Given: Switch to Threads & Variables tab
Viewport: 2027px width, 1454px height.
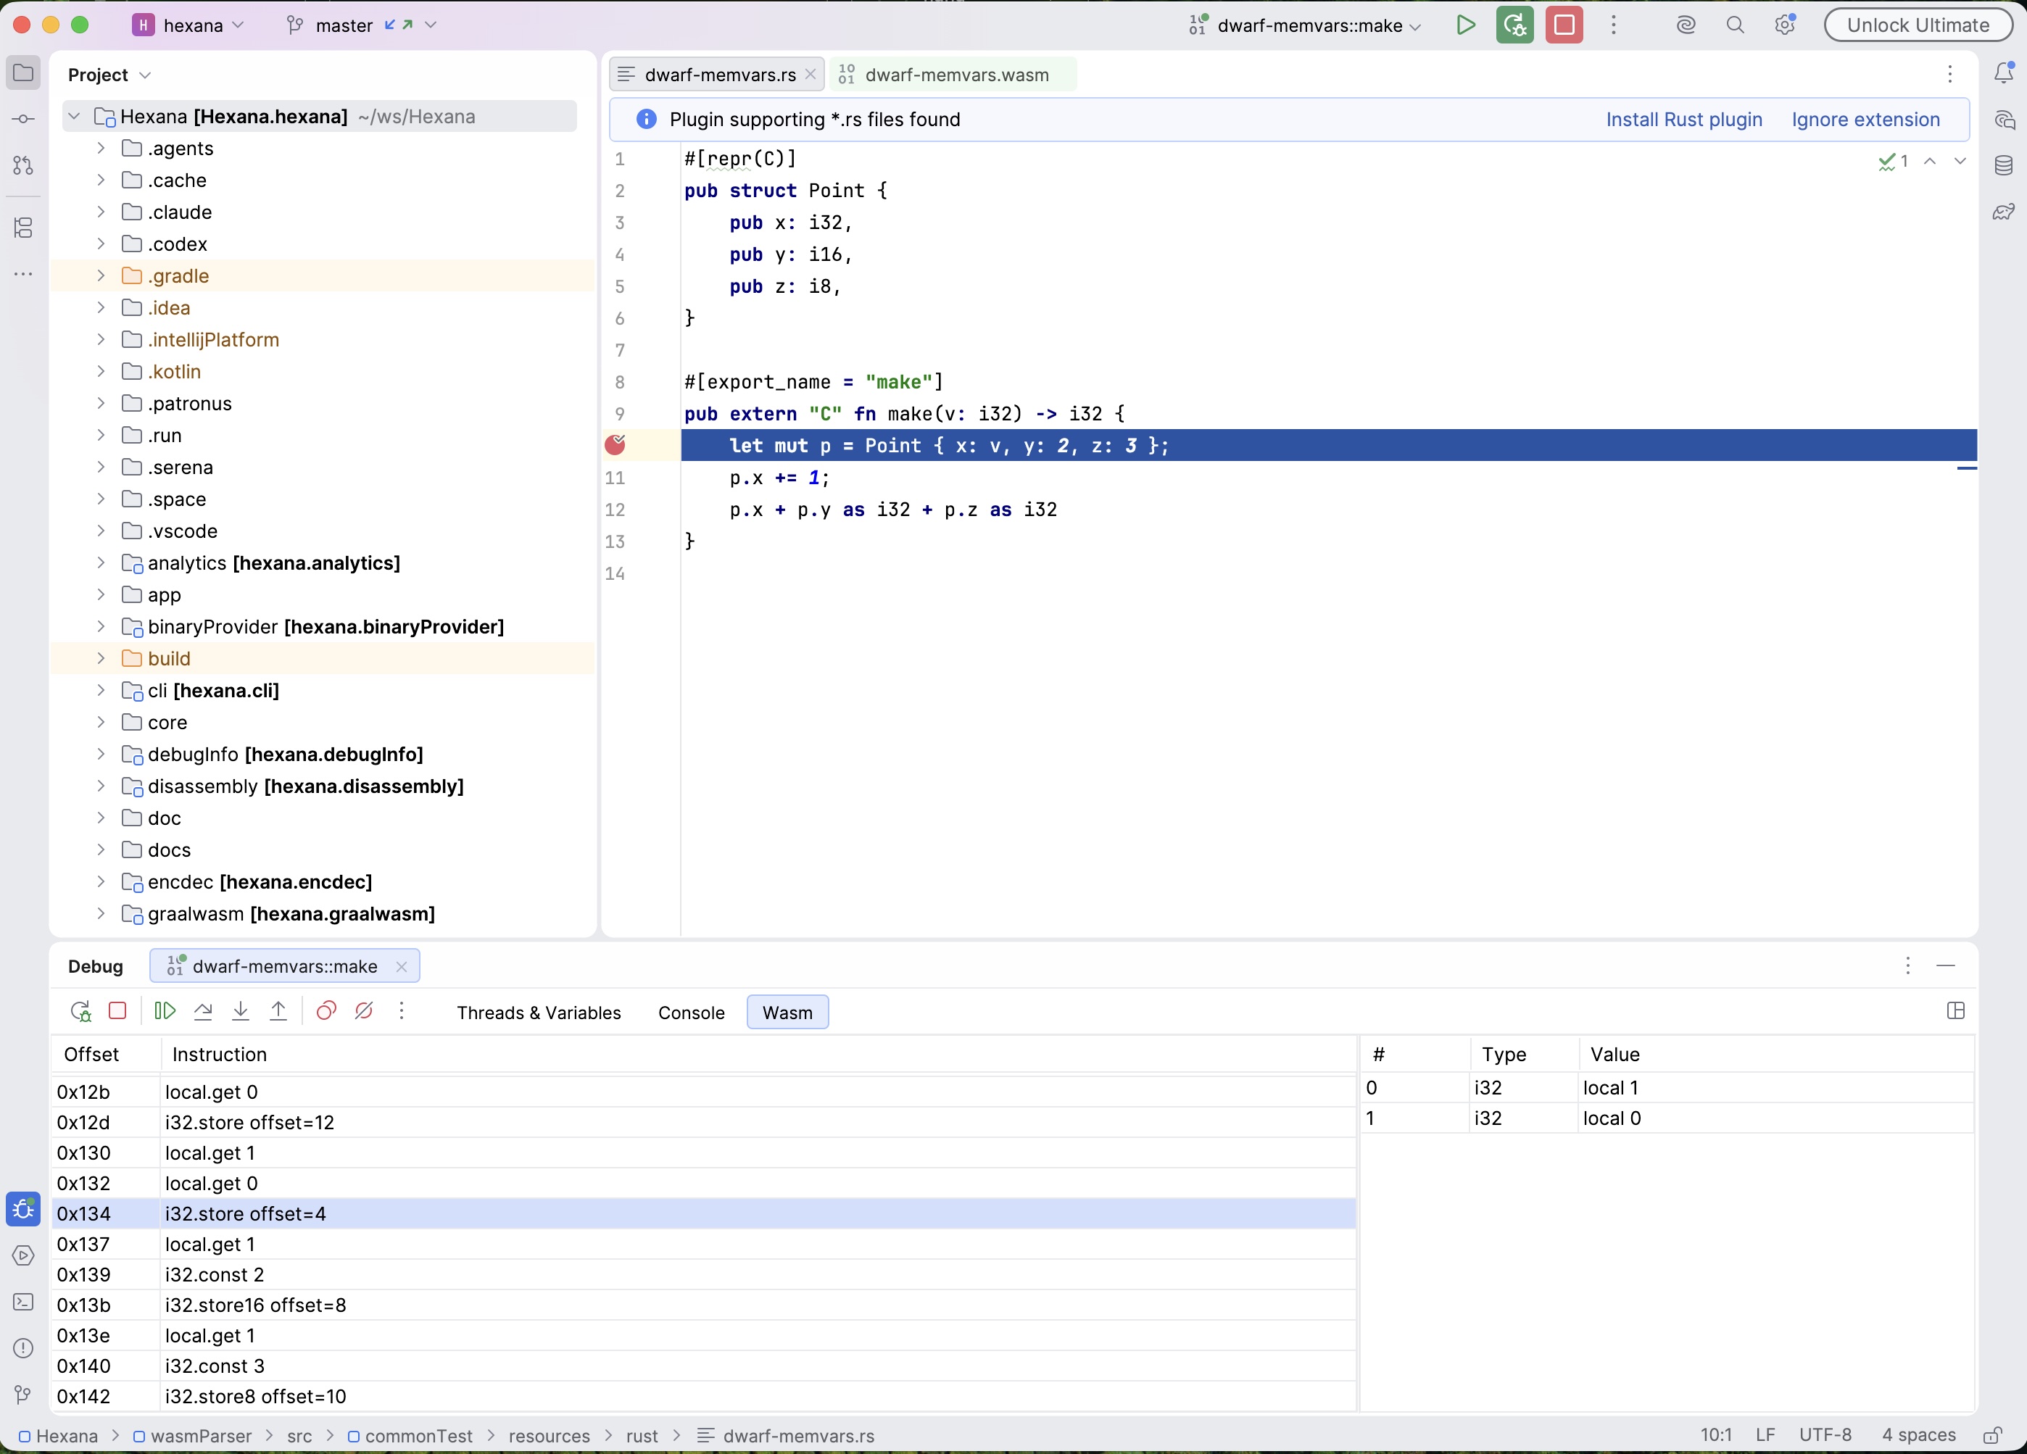Looking at the screenshot, I should [539, 1013].
